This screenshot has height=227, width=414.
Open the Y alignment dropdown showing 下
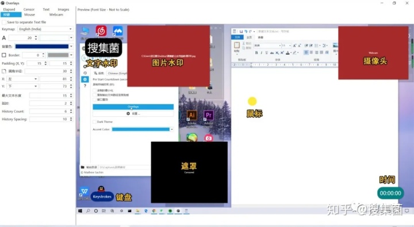tap(22, 86)
